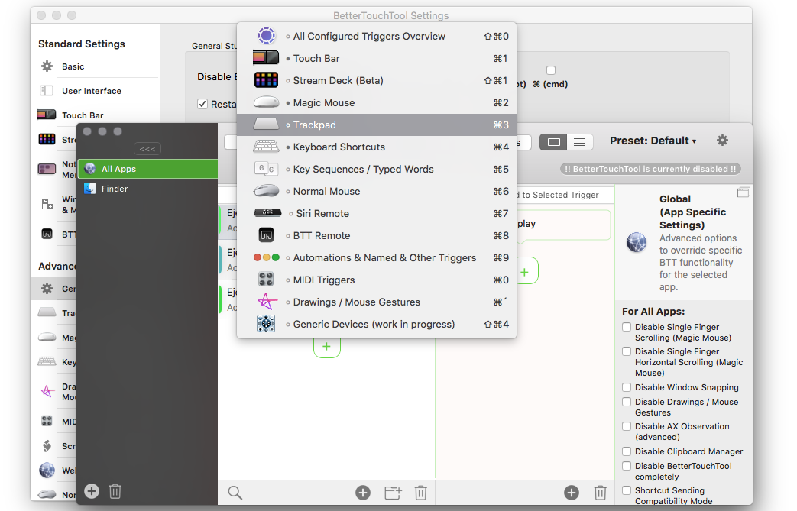Collapse app sidebar with <<< button

(x=147, y=149)
